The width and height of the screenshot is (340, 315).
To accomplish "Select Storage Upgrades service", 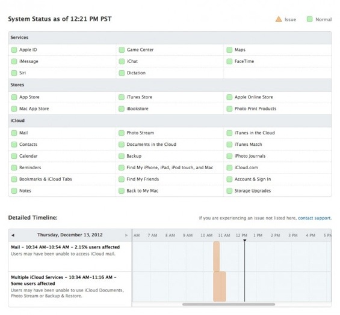I will 253,191.
